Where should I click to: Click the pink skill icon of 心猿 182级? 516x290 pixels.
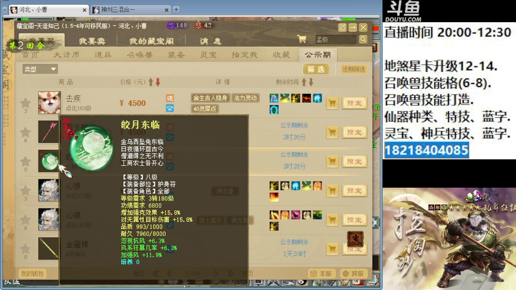click(295, 215)
